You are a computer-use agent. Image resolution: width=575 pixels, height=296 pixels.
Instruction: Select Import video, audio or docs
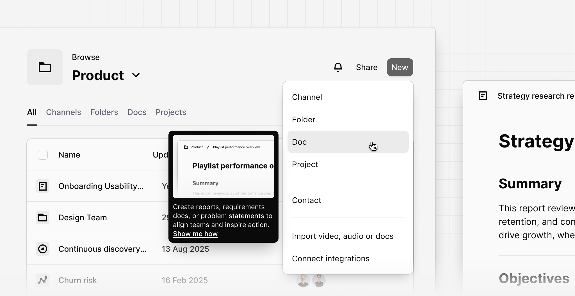coord(348,236)
